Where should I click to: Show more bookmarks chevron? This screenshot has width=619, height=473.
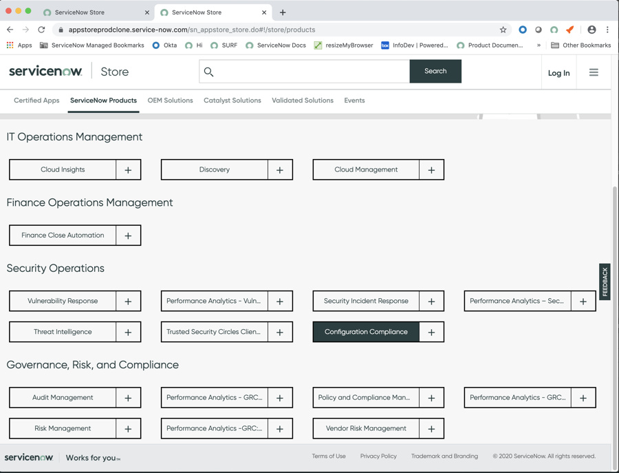[x=539, y=45]
